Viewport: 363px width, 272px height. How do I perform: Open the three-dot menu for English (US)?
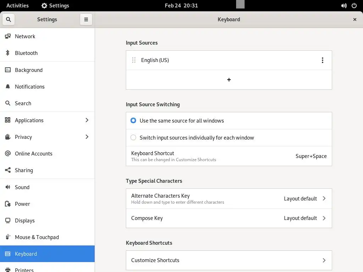(322, 60)
